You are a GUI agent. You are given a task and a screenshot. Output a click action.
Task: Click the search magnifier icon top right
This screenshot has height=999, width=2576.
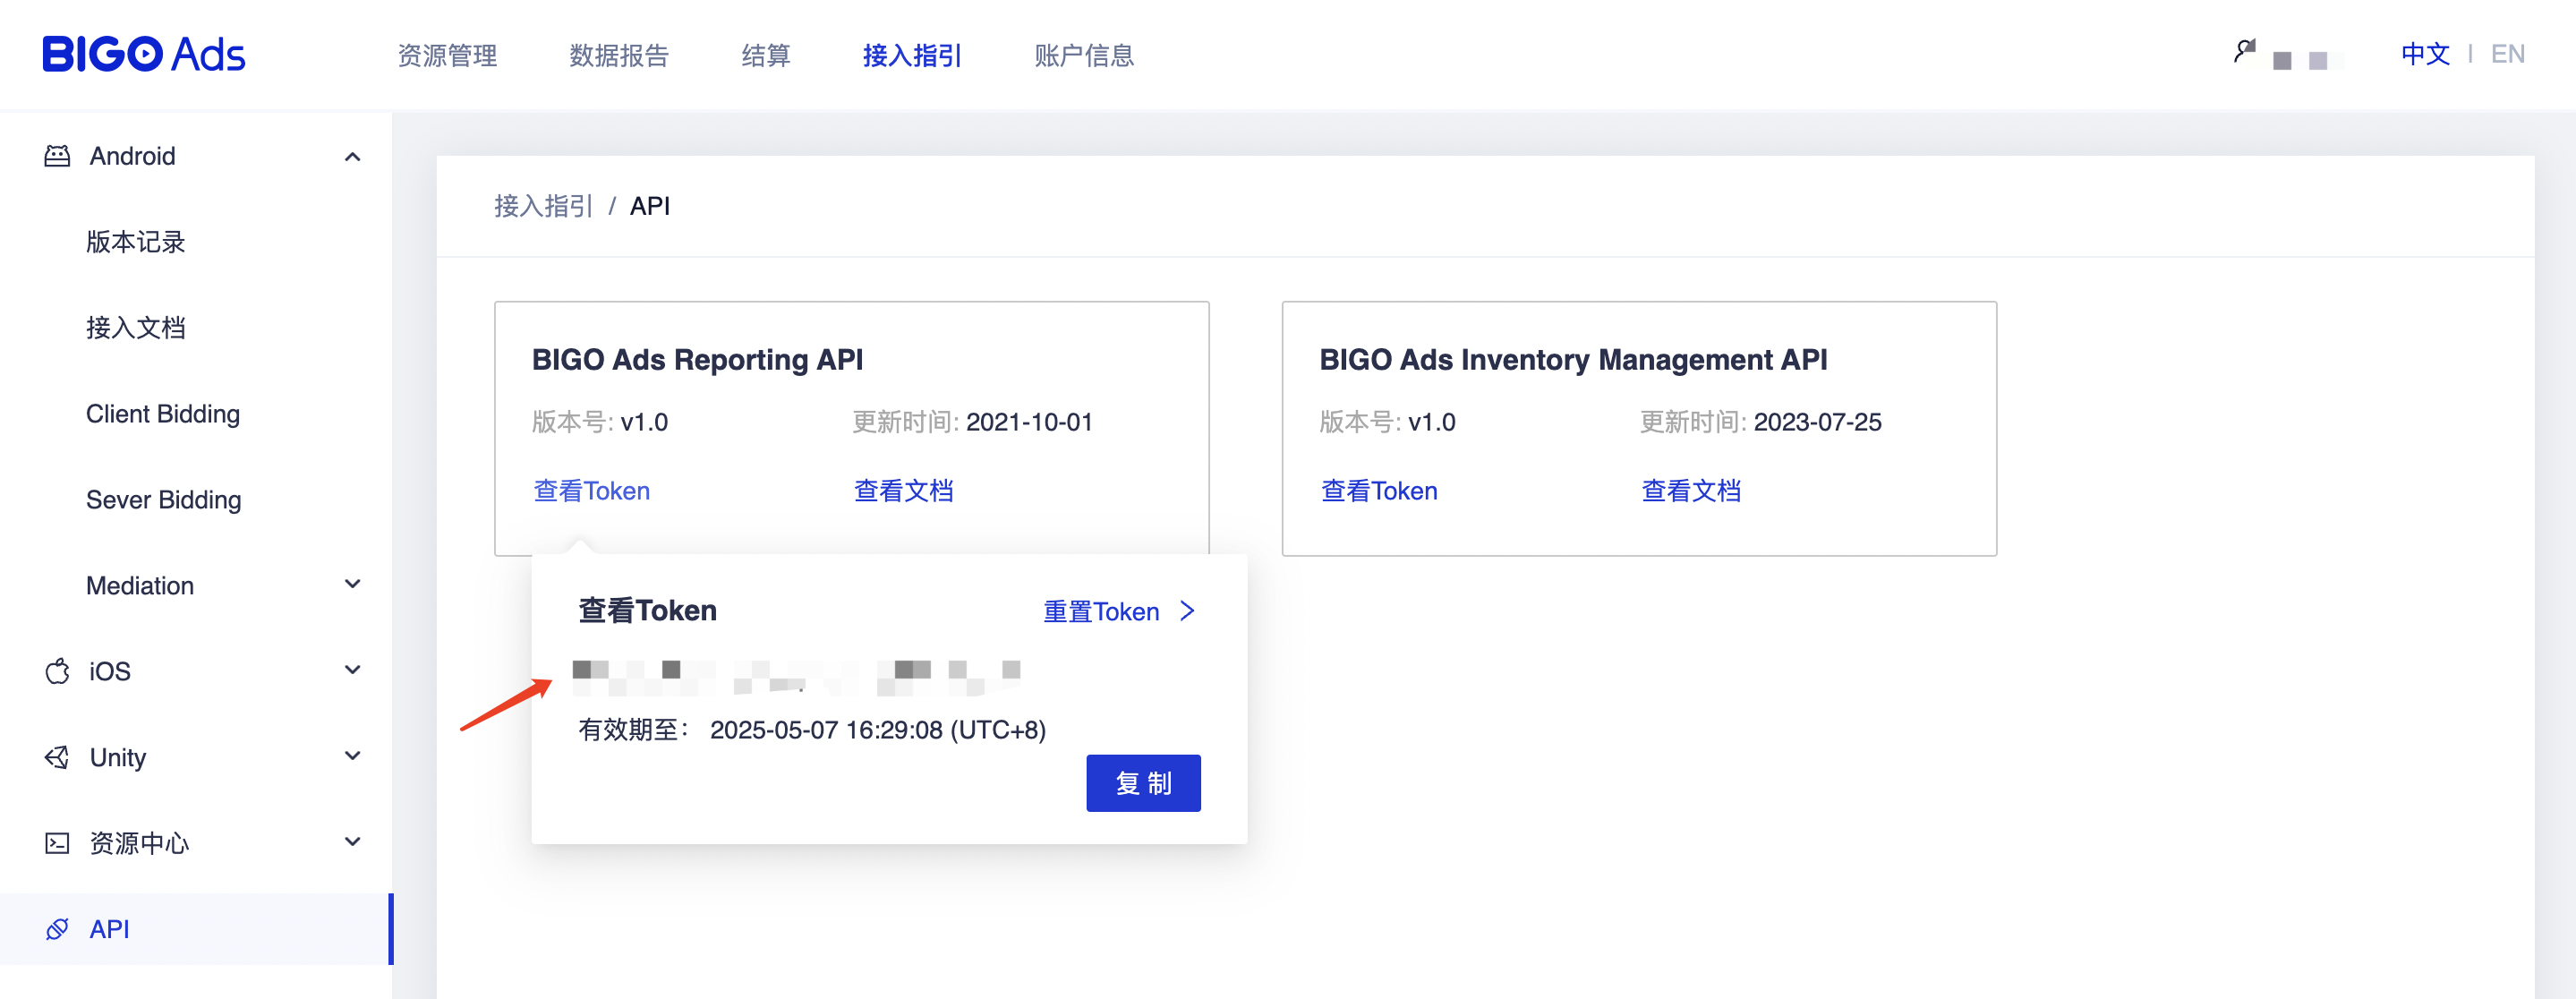[2243, 48]
